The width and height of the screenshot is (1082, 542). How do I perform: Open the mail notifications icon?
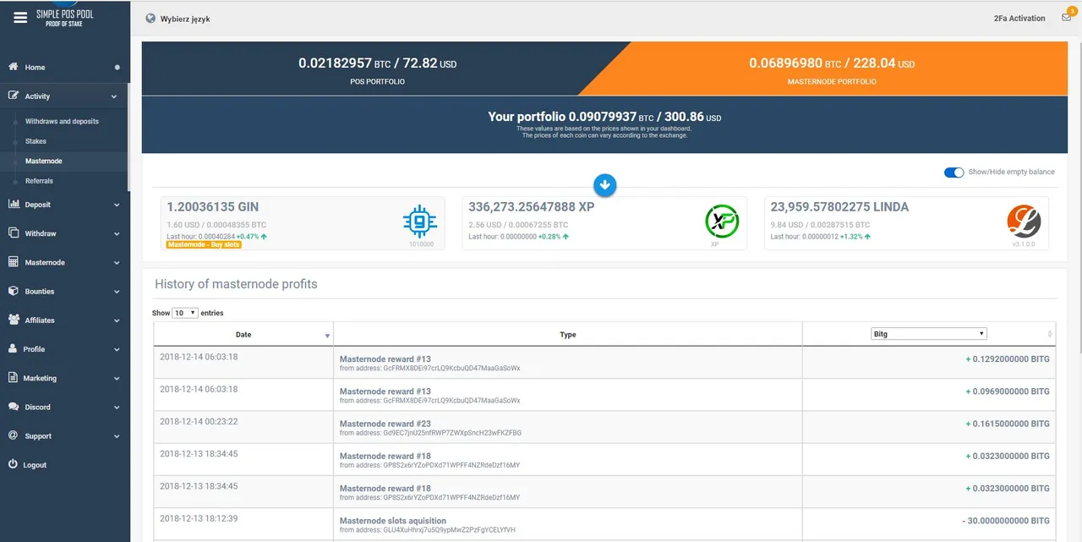tap(1067, 18)
